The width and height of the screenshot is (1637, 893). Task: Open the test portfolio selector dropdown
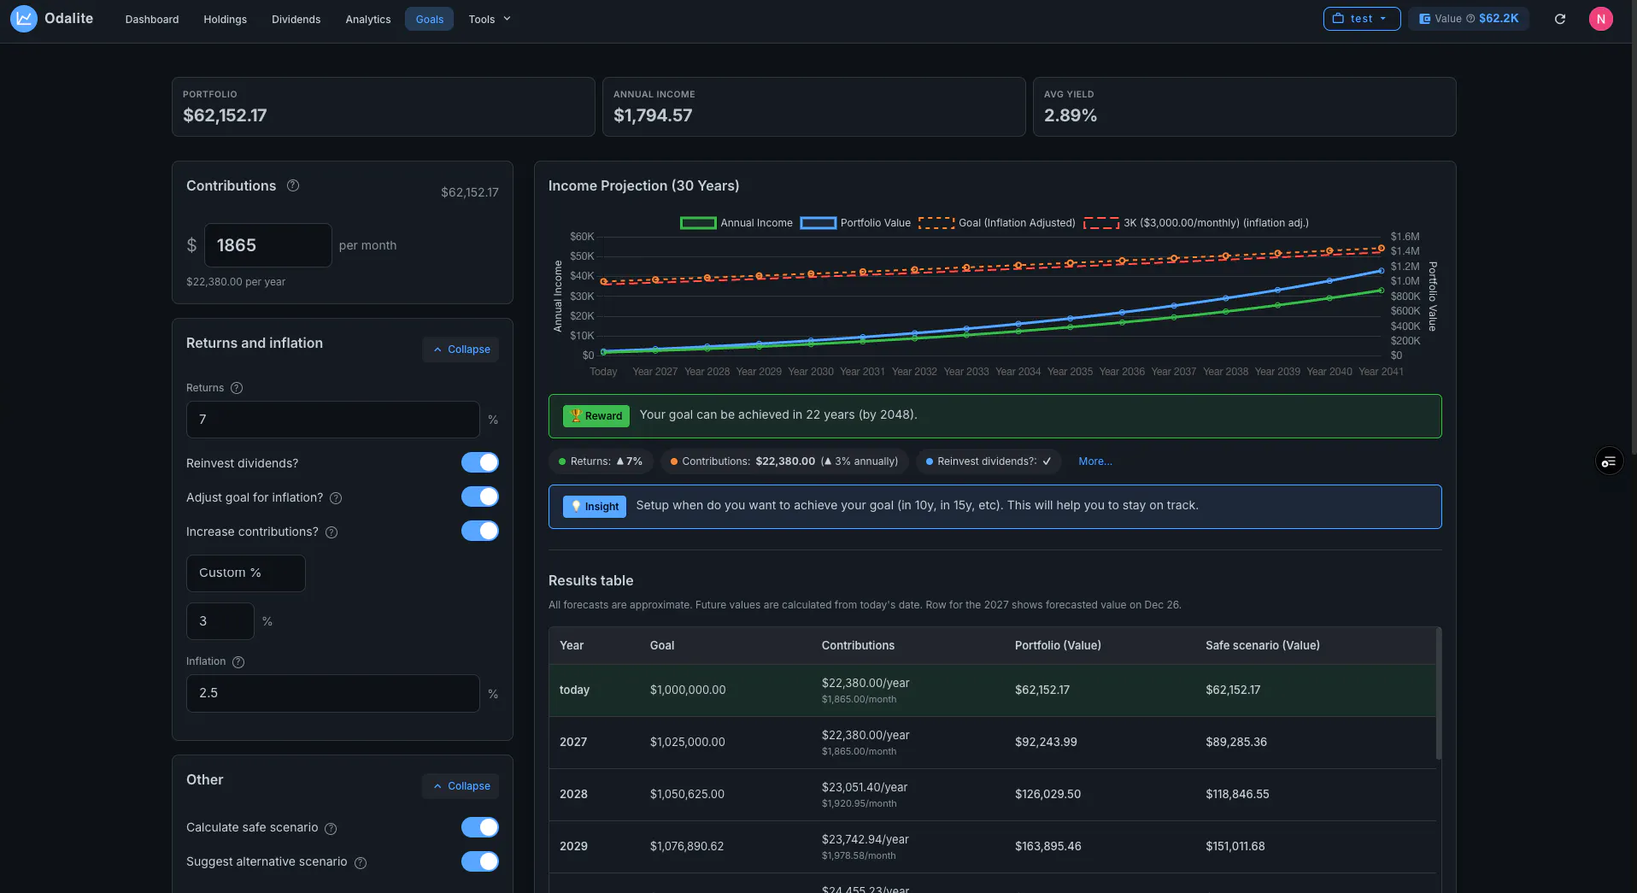coord(1362,19)
